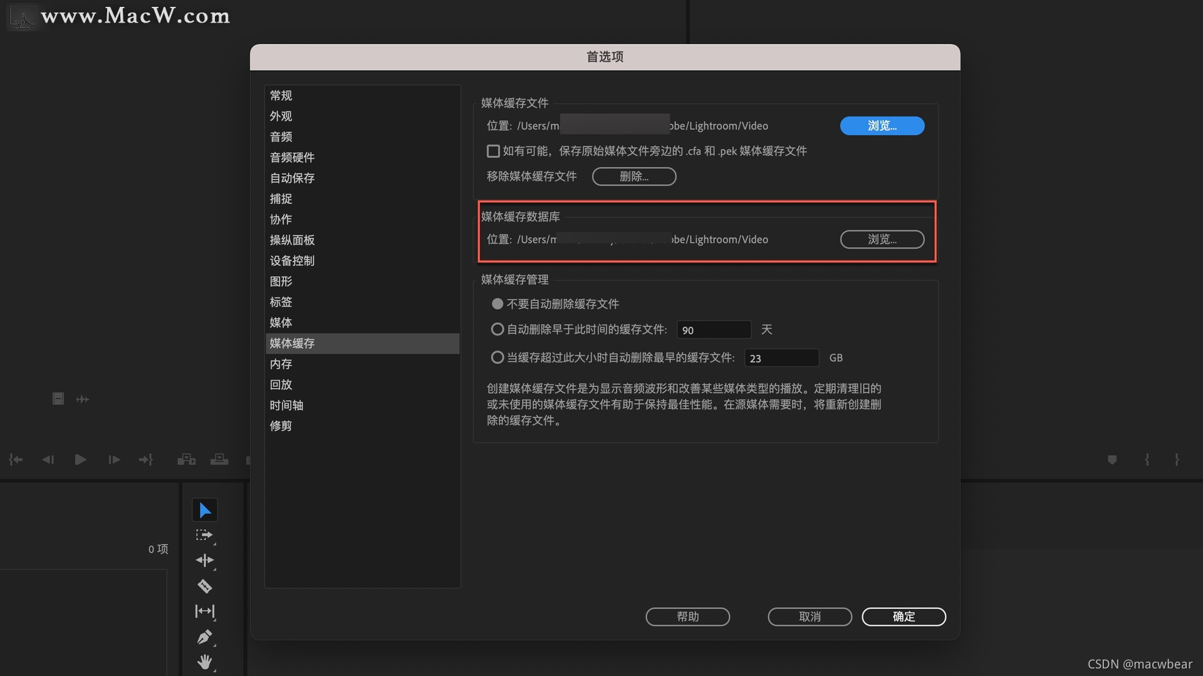The height and width of the screenshot is (676, 1203).
Task: Open the 音频硬件 preferences category
Action: (292, 158)
